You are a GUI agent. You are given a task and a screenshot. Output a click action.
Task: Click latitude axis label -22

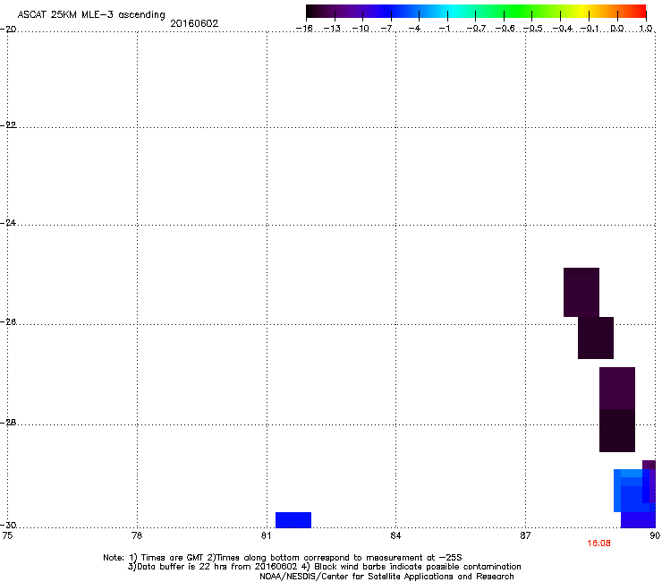coord(8,125)
